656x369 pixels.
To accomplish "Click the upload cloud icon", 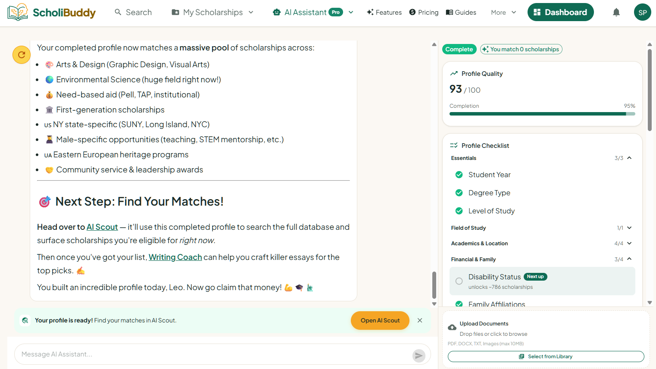I will coord(452,328).
